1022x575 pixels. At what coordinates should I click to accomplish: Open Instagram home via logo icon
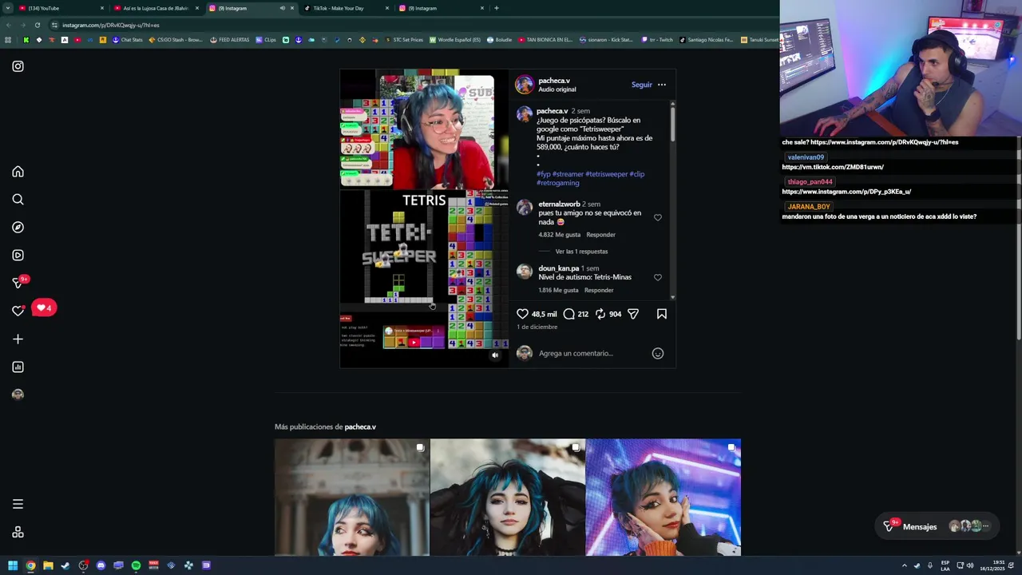tap(18, 66)
